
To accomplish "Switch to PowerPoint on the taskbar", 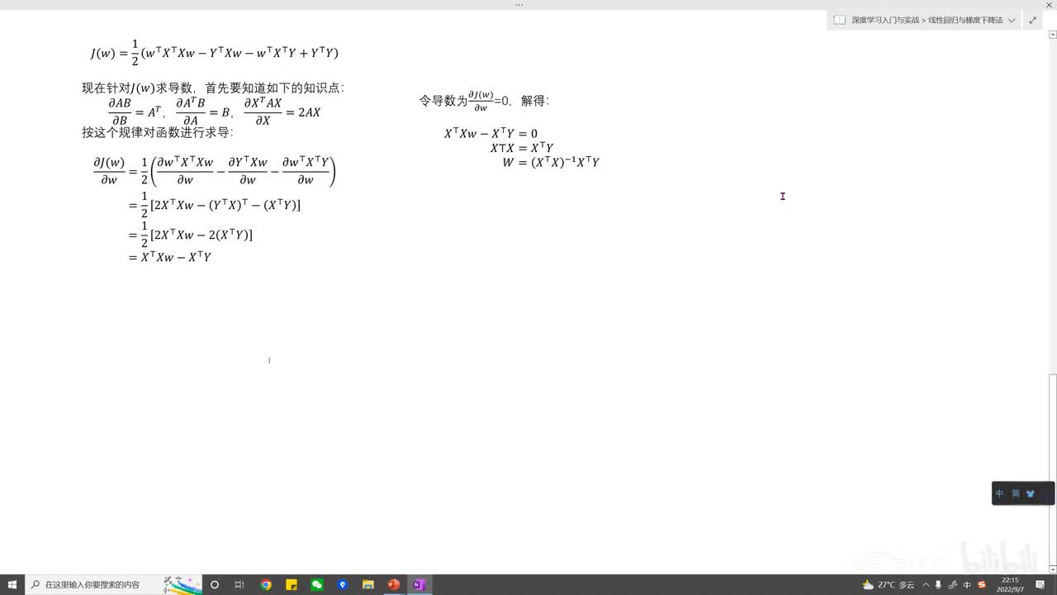I will pos(394,584).
